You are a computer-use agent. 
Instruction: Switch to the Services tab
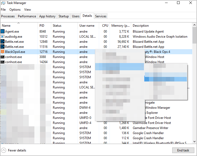pyautogui.click(x=101, y=16)
